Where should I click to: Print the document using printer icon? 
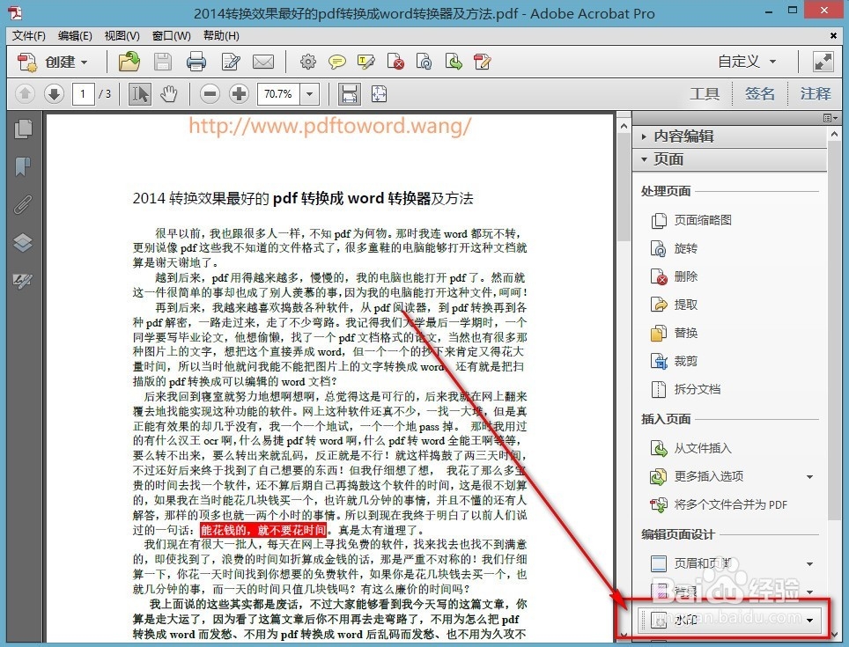tap(196, 62)
